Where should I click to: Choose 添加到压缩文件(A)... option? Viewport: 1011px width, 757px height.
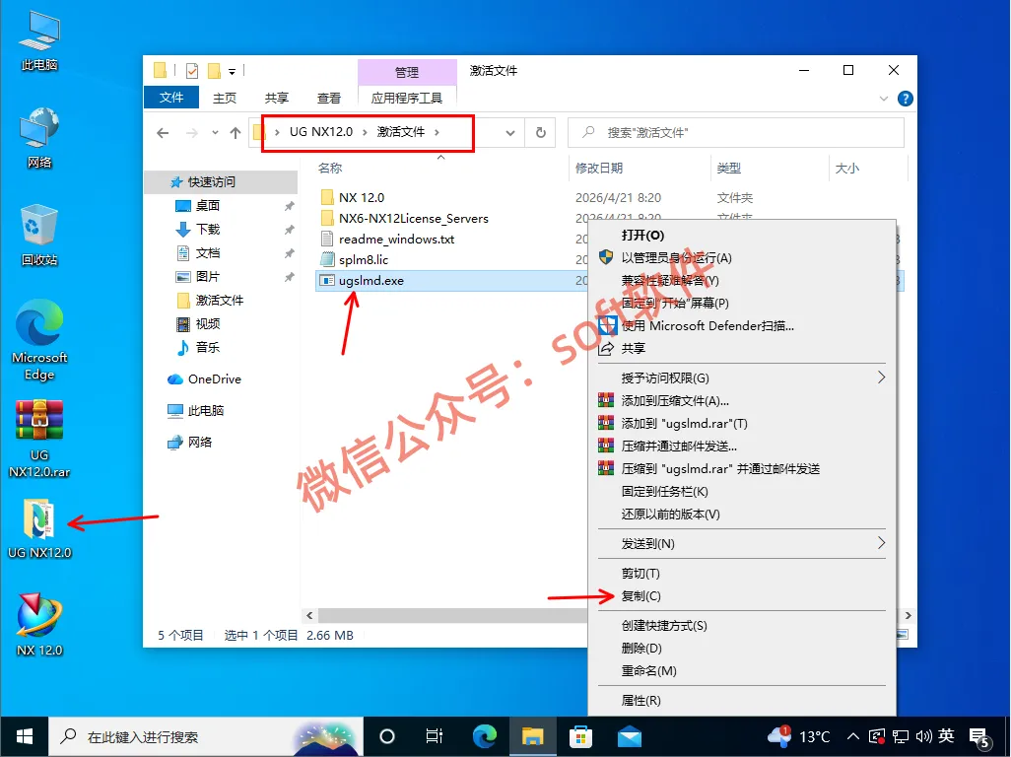(x=741, y=400)
